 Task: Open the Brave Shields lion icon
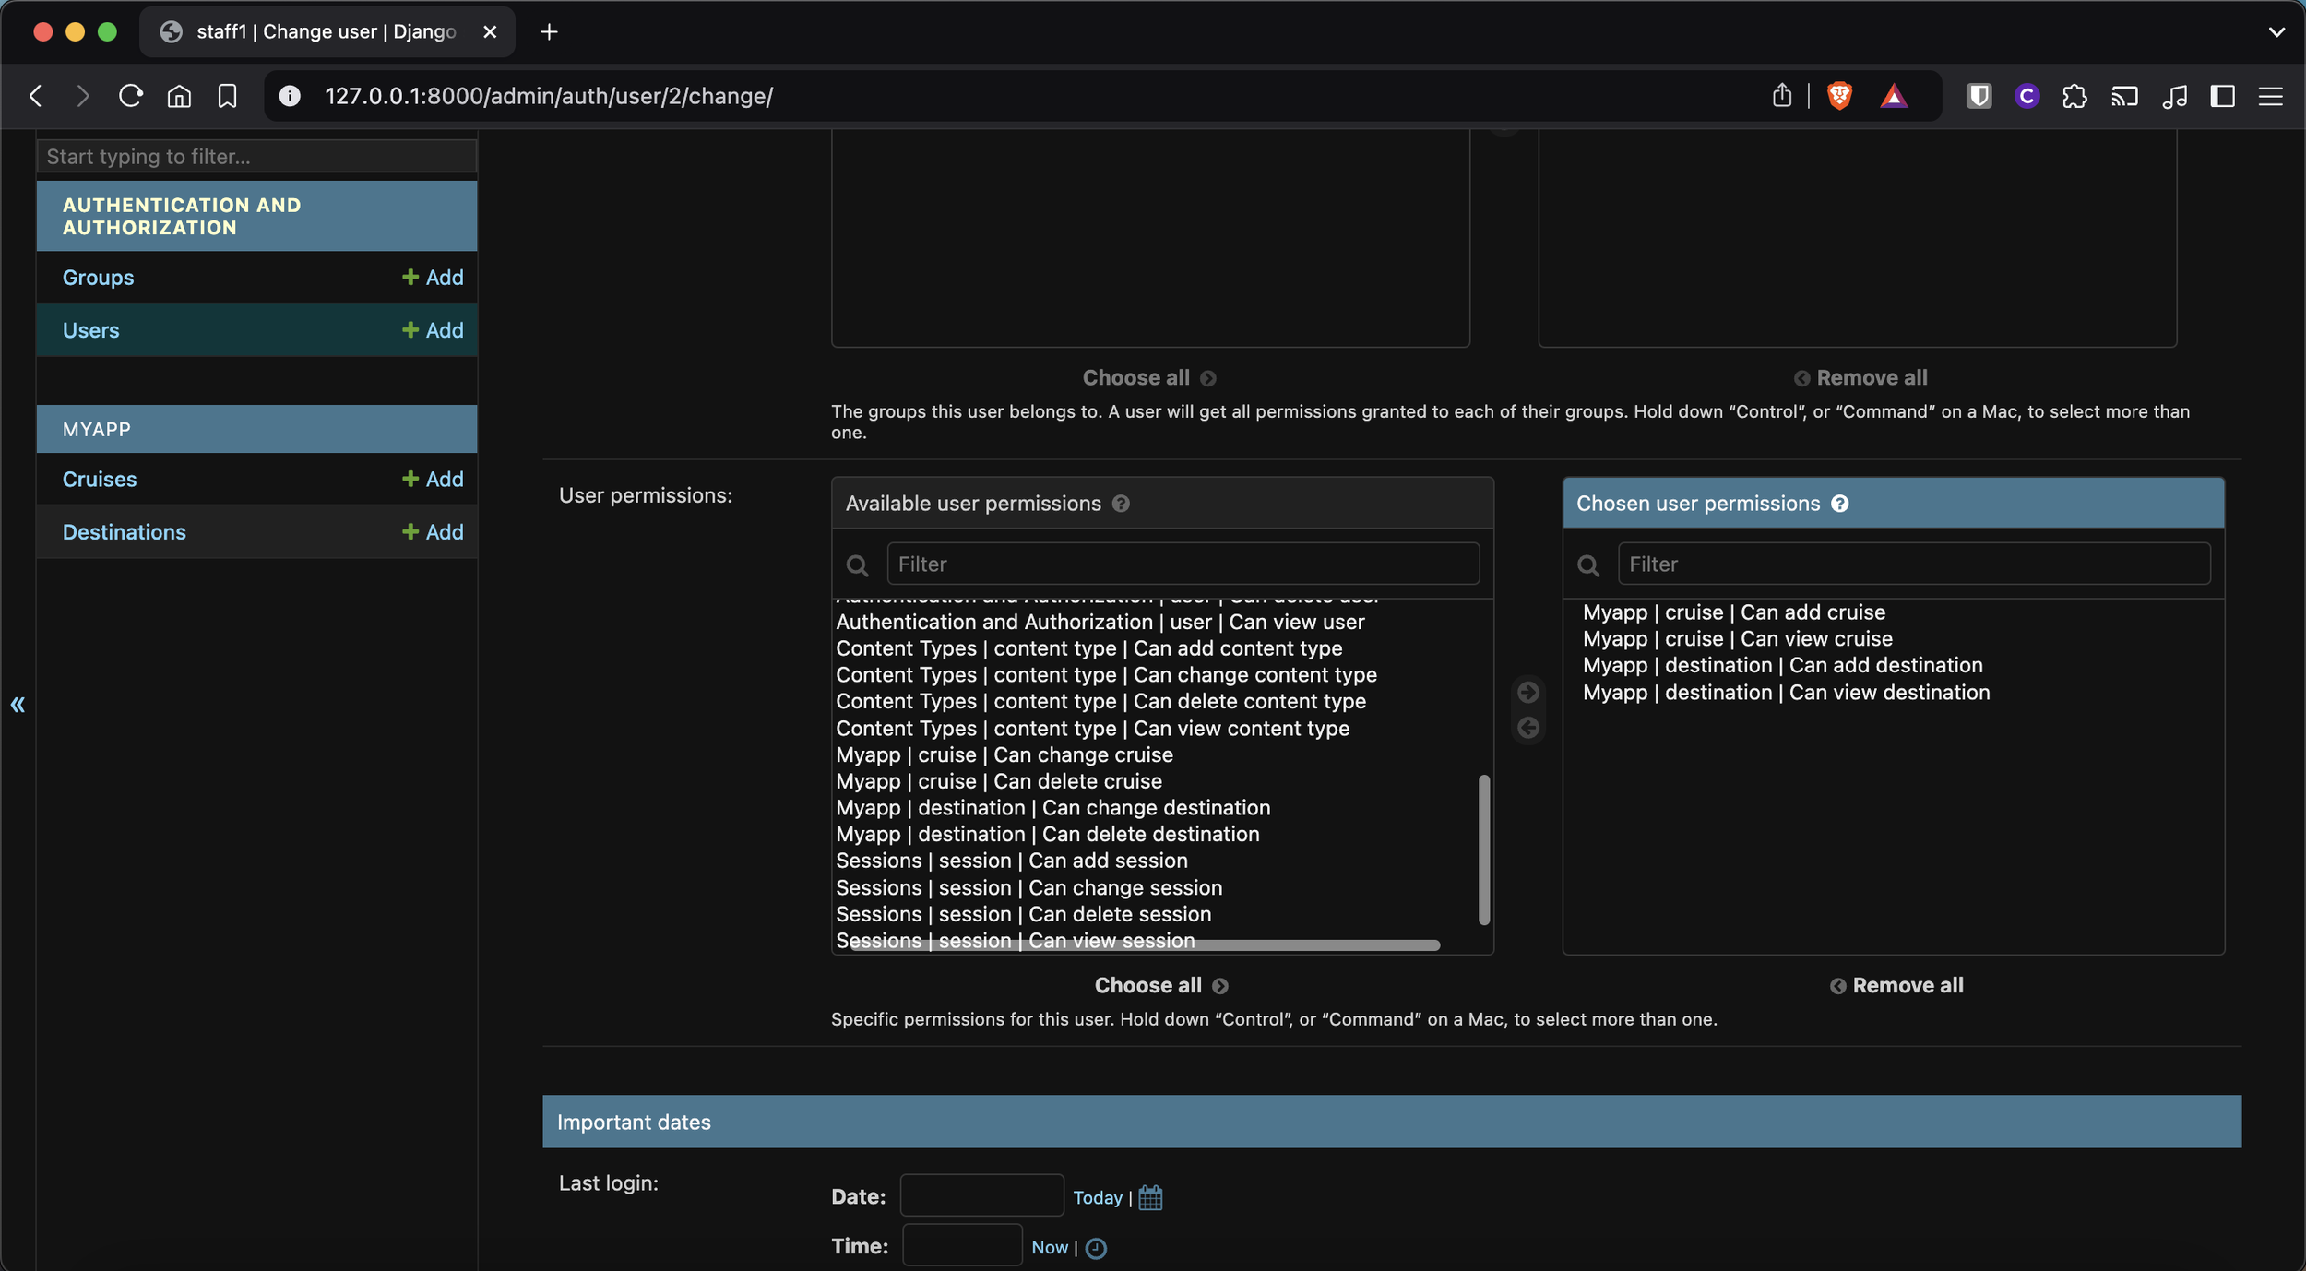point(1839,96)
